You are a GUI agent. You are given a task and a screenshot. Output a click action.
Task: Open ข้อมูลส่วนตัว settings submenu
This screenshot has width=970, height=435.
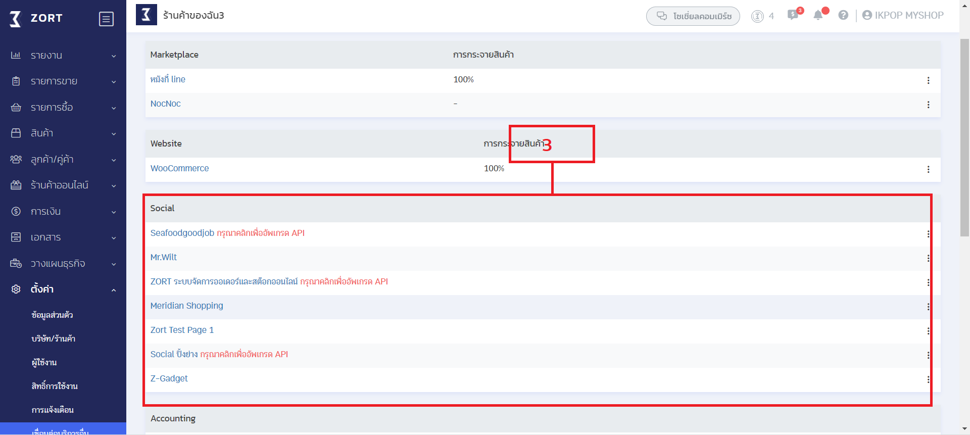pos(52,315)
